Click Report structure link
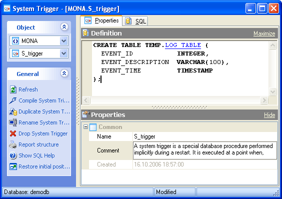Image resolution: width=282 pixels, height=199 pixels. click(38, 144)
